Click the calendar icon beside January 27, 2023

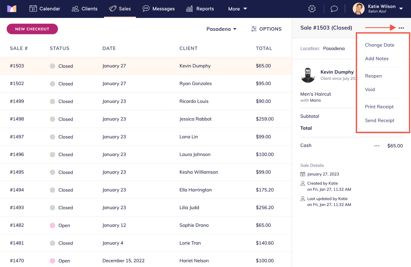pos(302,174)
